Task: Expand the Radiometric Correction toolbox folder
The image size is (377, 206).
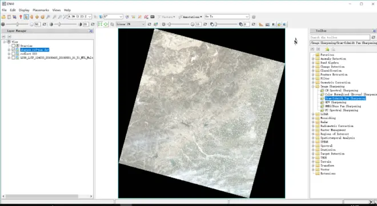Action: [x=313, y=126]
